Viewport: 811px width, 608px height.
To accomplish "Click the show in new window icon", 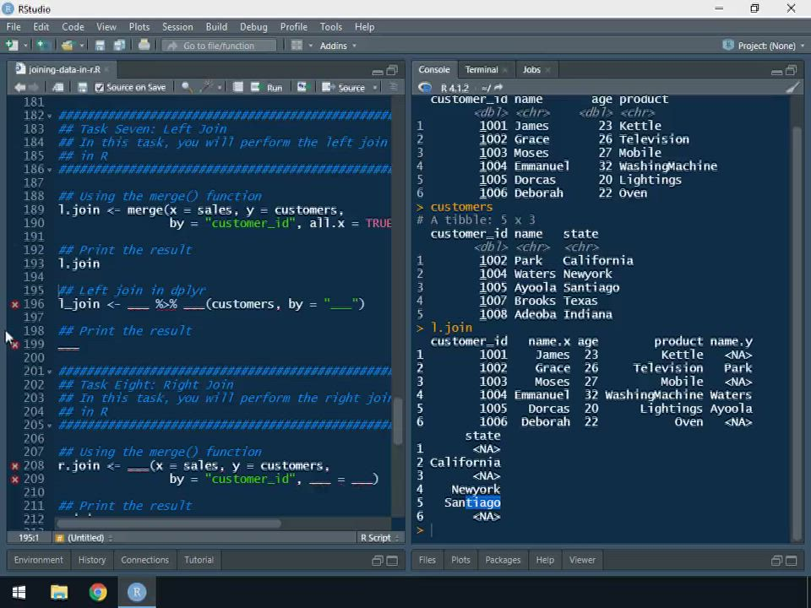I will click(x=57, y=87).
